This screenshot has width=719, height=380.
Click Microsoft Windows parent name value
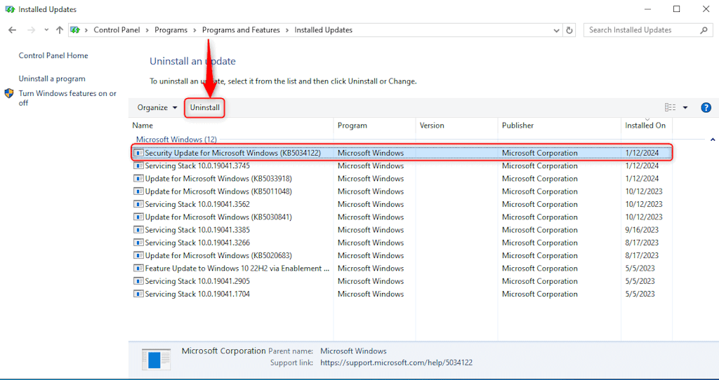pos(354,351)
